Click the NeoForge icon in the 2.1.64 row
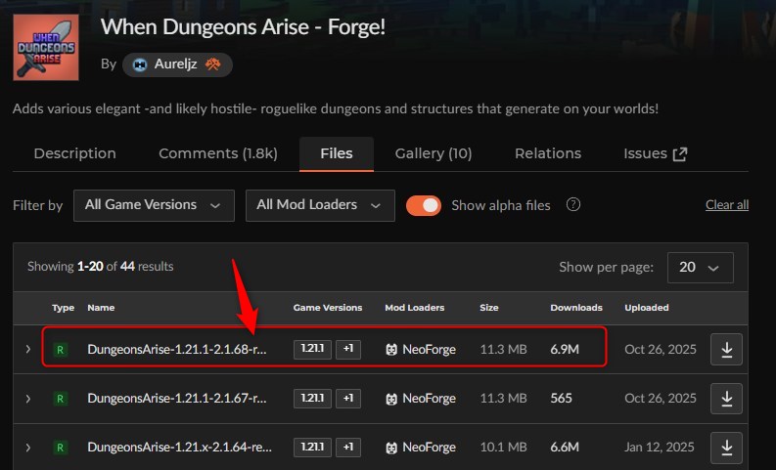 tap(391, 448)
